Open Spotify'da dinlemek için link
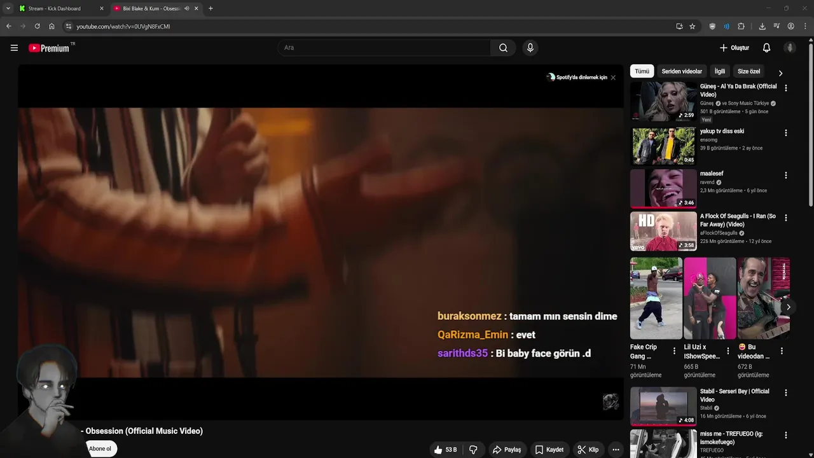Screen dimensions: 814x458 pos(577,78)
